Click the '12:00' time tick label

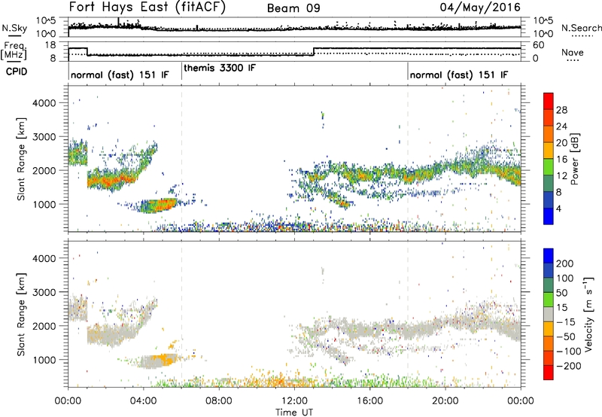[x=294, y=401]
